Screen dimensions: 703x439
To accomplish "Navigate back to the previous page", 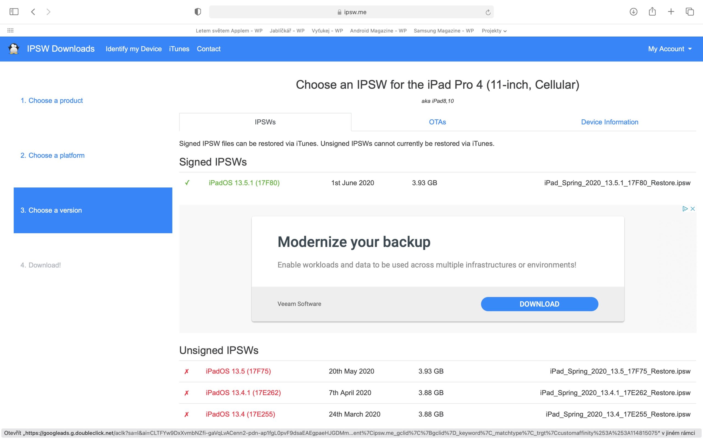I will tap(33, 12).
